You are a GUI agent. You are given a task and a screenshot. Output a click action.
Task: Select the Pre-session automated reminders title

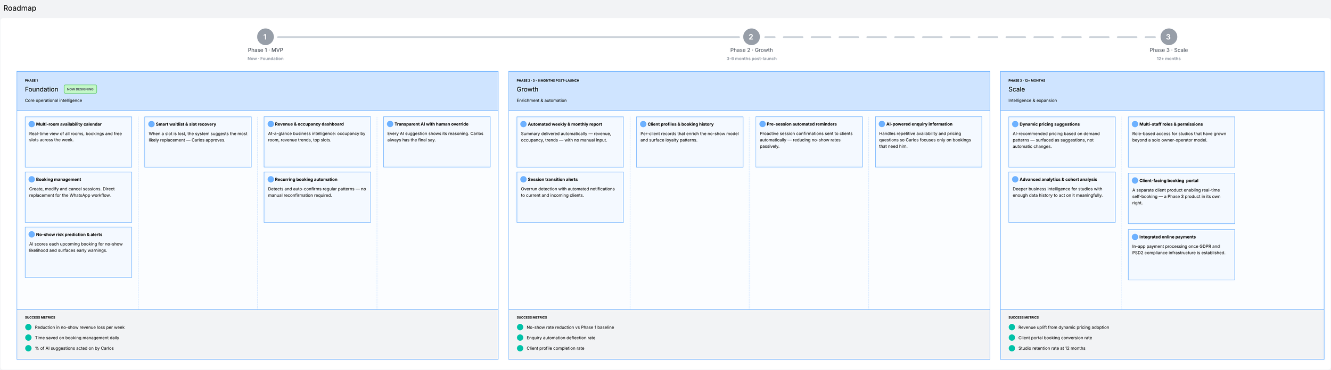tap(802, 124)
